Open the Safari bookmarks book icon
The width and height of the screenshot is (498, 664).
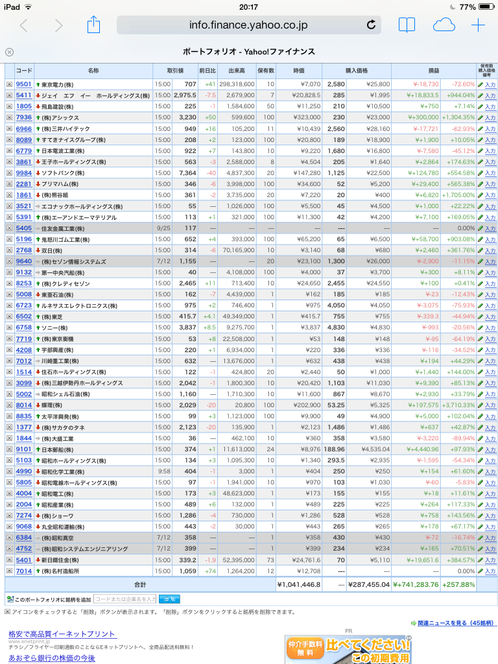[407, 25]
